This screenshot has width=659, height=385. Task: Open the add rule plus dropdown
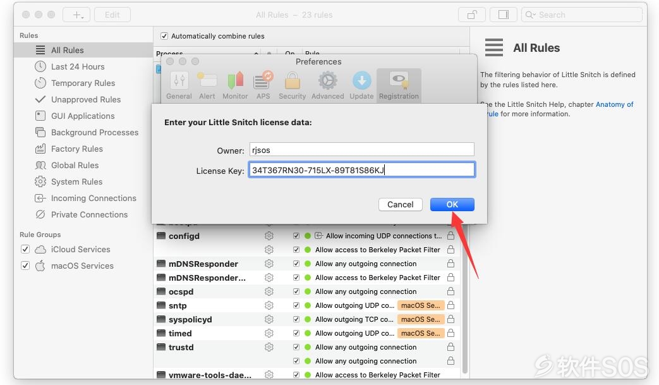coord(76,15)
